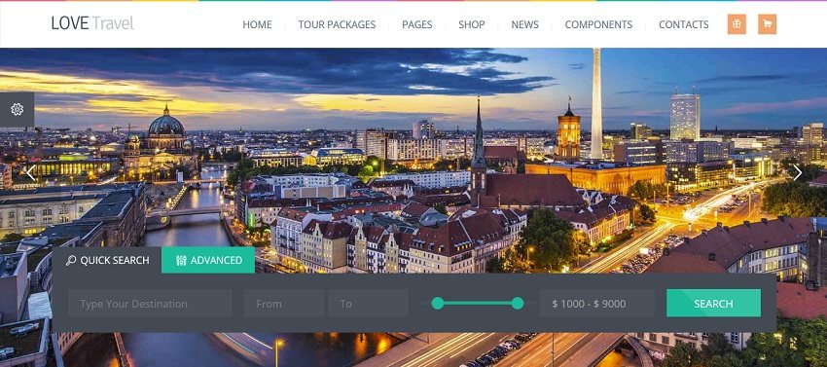
Task: Open the Pages menu
Action: (417, 24)
